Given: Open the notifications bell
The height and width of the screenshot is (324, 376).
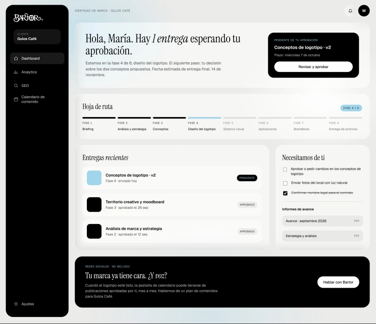Looking at the screenshot, I should tap(350, 11).
